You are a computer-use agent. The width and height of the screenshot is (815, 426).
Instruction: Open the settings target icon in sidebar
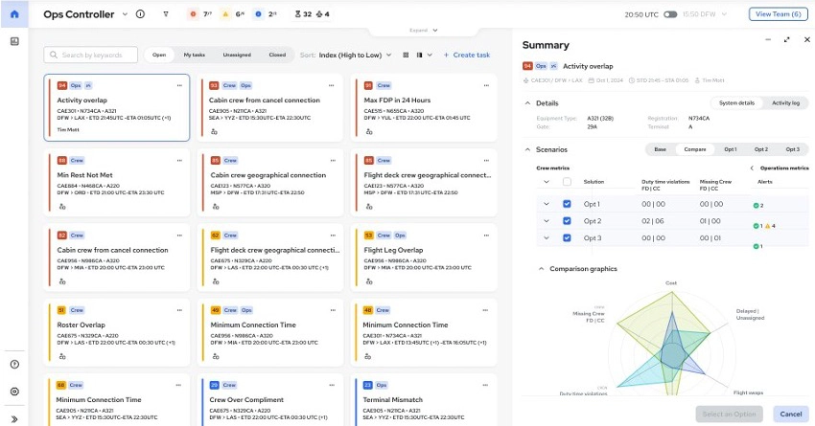(14, 392)
